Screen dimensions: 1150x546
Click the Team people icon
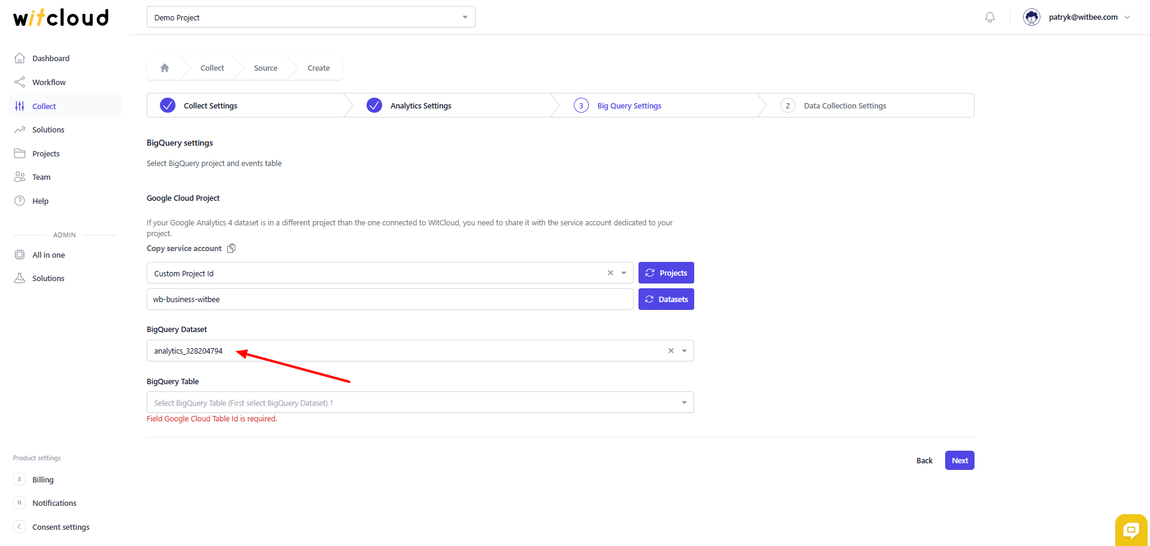pyautogui.click(x=20, y=177)
